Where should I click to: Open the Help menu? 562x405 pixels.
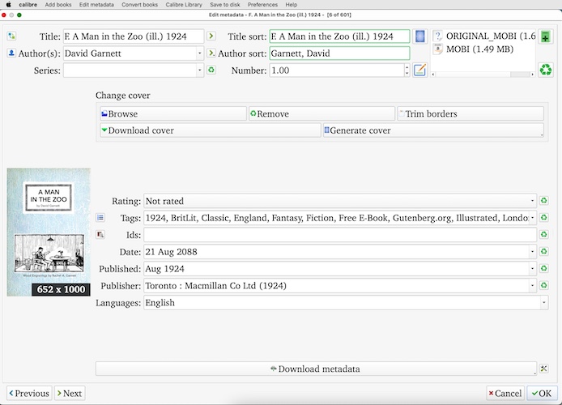point(292,5)
